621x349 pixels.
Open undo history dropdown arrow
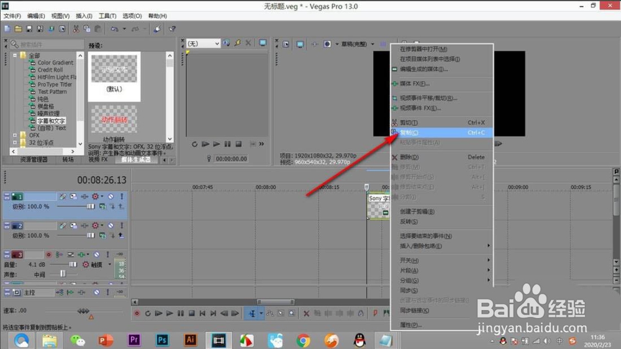click(124, 29)
